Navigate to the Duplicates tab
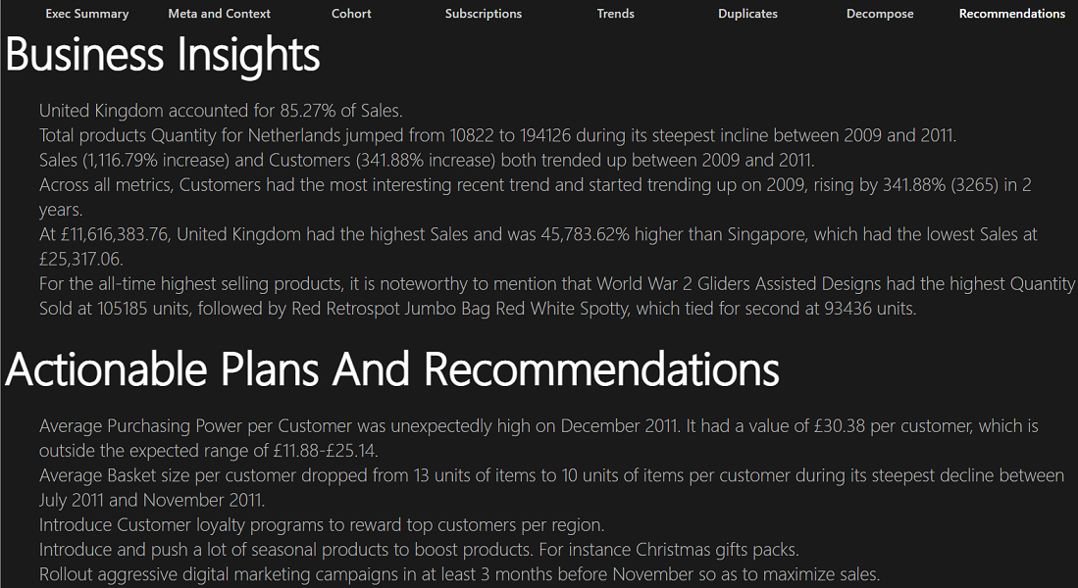This screenshot has width=1078, height=588. coord(747,14)
